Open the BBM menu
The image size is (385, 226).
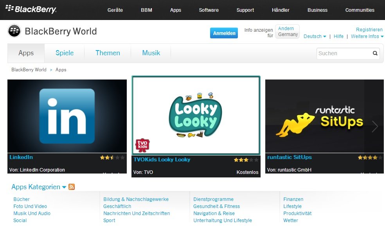point(146,10)
